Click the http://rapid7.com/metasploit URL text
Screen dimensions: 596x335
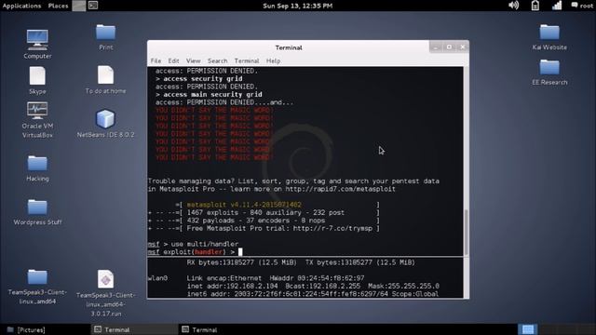pos(340,189)
